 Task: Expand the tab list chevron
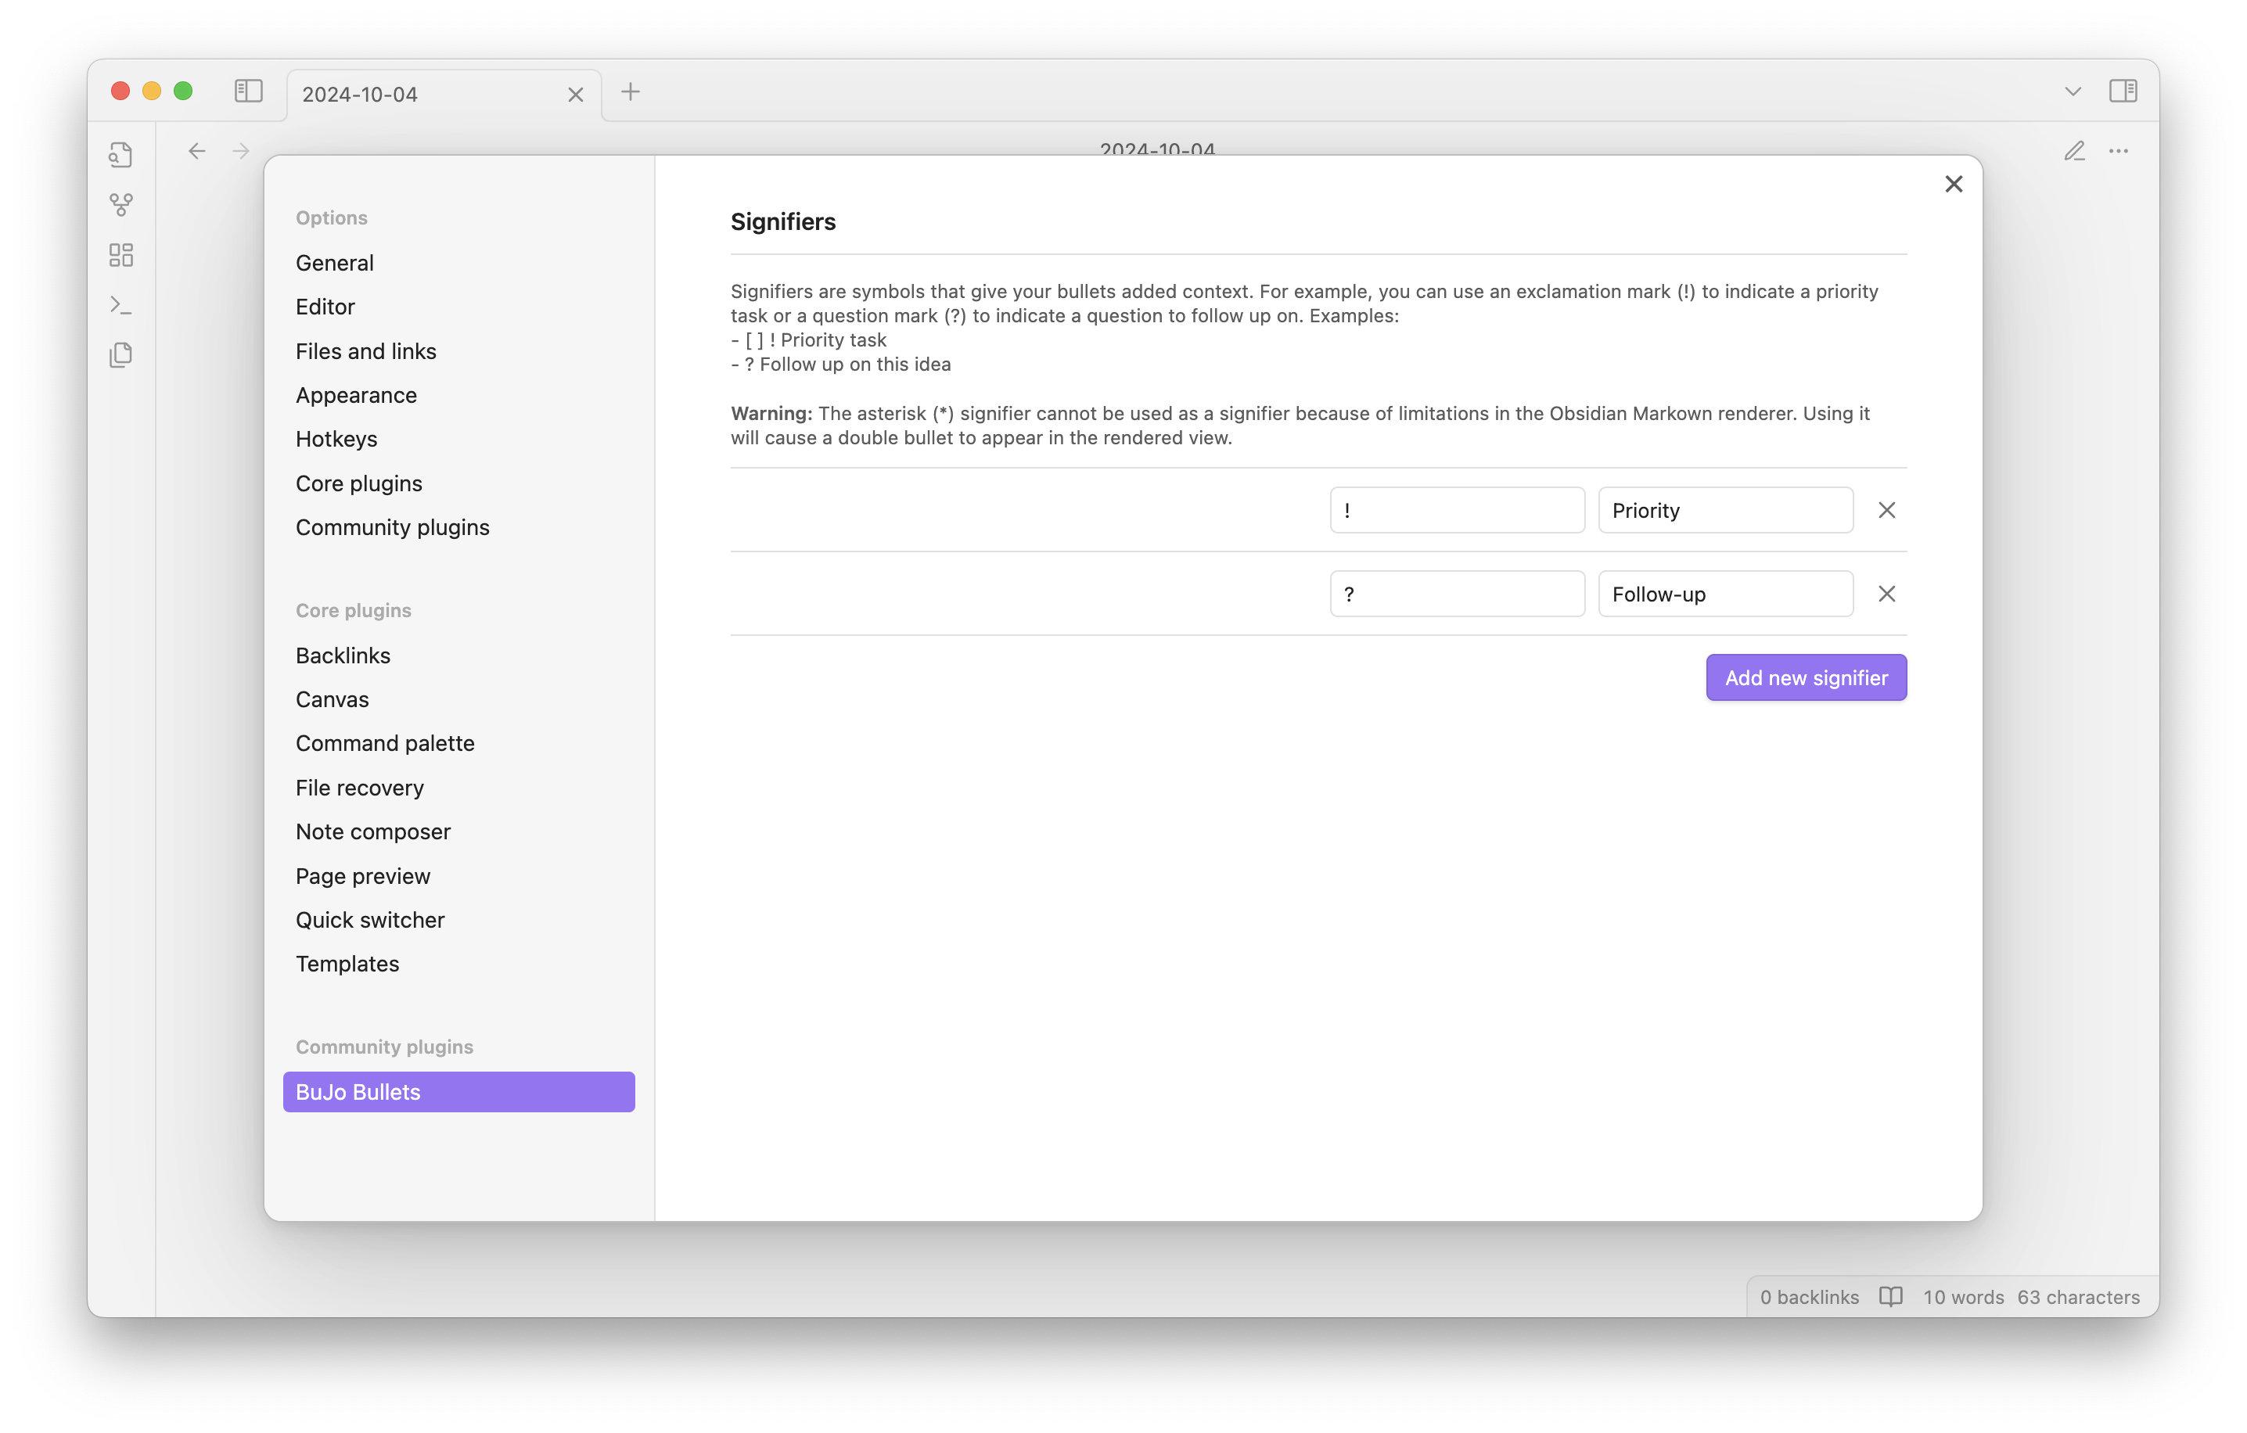point(2073,92)
